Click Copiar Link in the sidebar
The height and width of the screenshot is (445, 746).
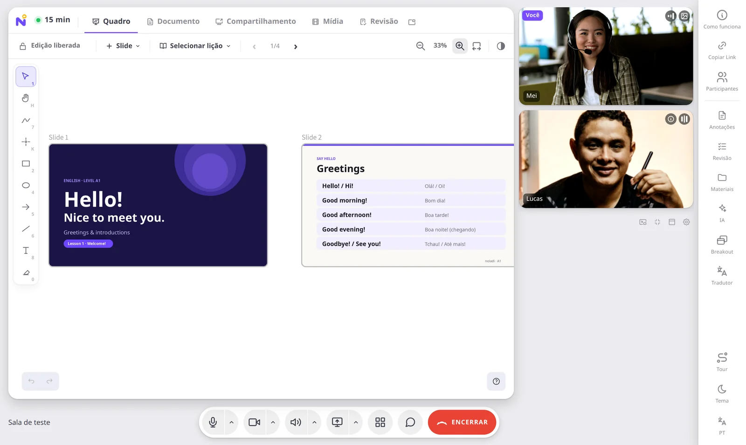(x=722, y=50)
